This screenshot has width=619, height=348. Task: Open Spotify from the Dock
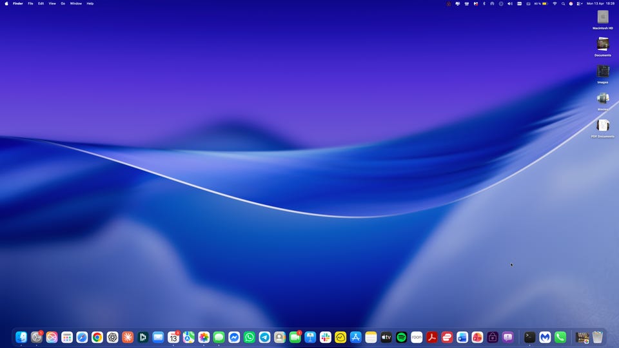(401, 337)
